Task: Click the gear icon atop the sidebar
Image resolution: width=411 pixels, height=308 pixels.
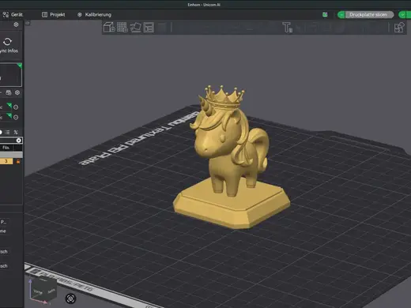Action: [x=16, y=24]
